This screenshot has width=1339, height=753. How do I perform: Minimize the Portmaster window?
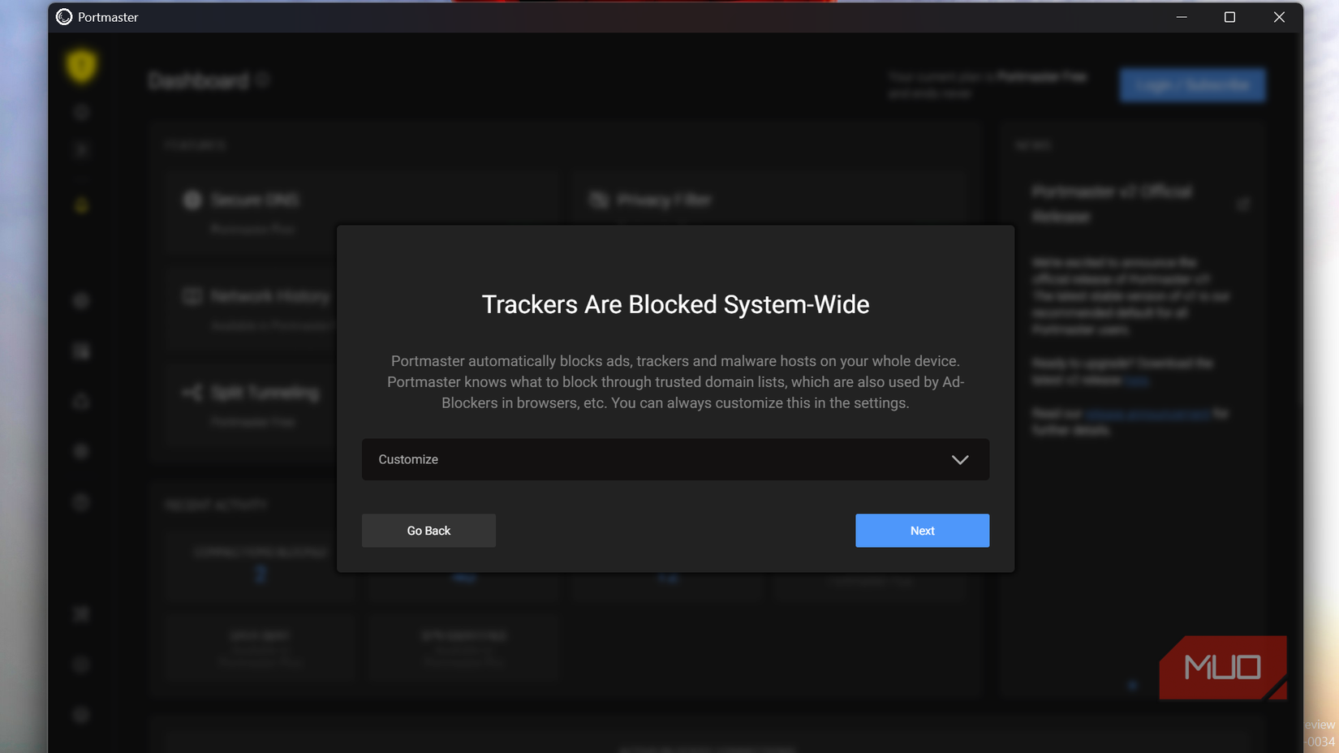pyautogui.click(x=1182, y=17)
